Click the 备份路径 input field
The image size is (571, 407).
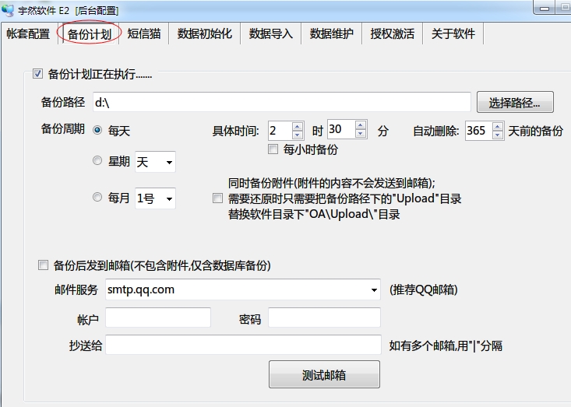281,102
